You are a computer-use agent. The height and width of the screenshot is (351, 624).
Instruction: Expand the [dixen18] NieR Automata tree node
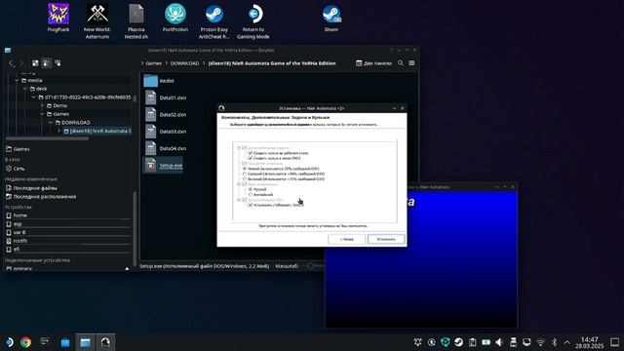click(x=58, y=131)
